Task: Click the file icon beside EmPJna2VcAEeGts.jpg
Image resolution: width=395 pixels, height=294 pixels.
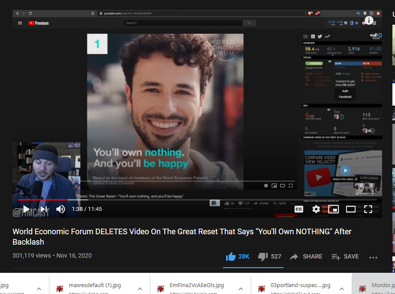Action: click(x=160, y=289)
